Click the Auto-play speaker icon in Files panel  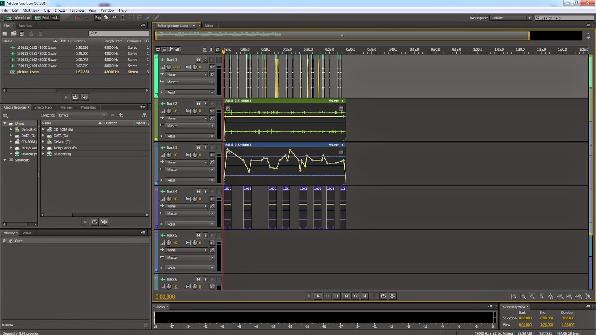pyautogui.click(x=85, y=97)
